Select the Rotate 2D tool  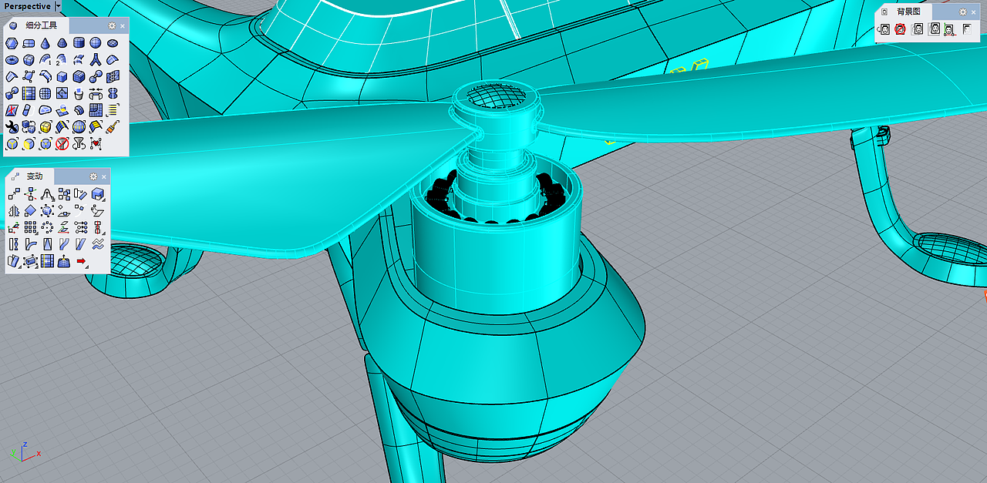[80, 194]
